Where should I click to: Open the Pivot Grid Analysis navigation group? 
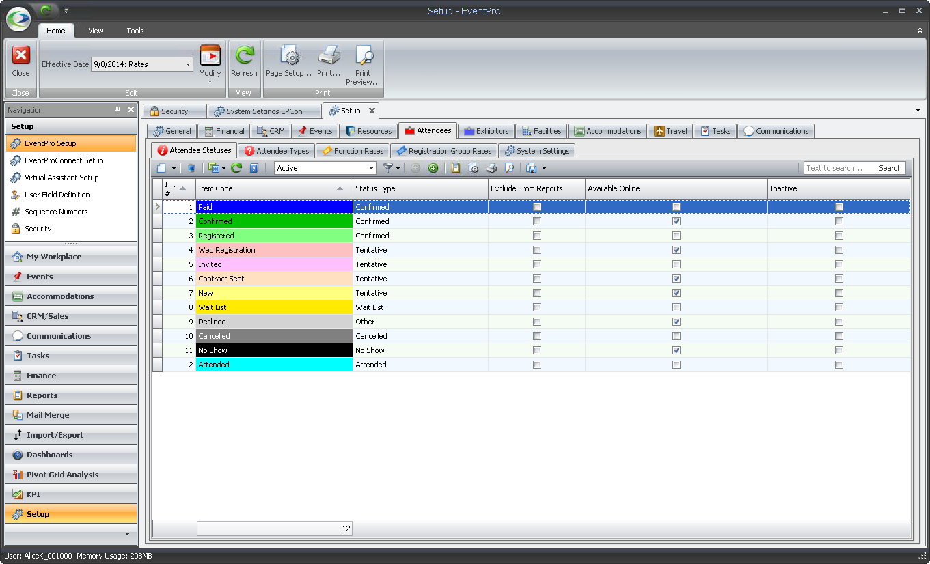(71, 475)
